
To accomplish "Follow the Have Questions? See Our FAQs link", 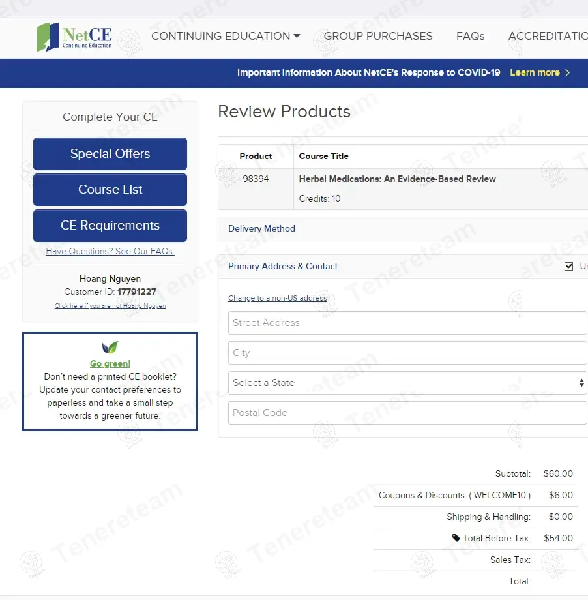I will pos(110,252).
